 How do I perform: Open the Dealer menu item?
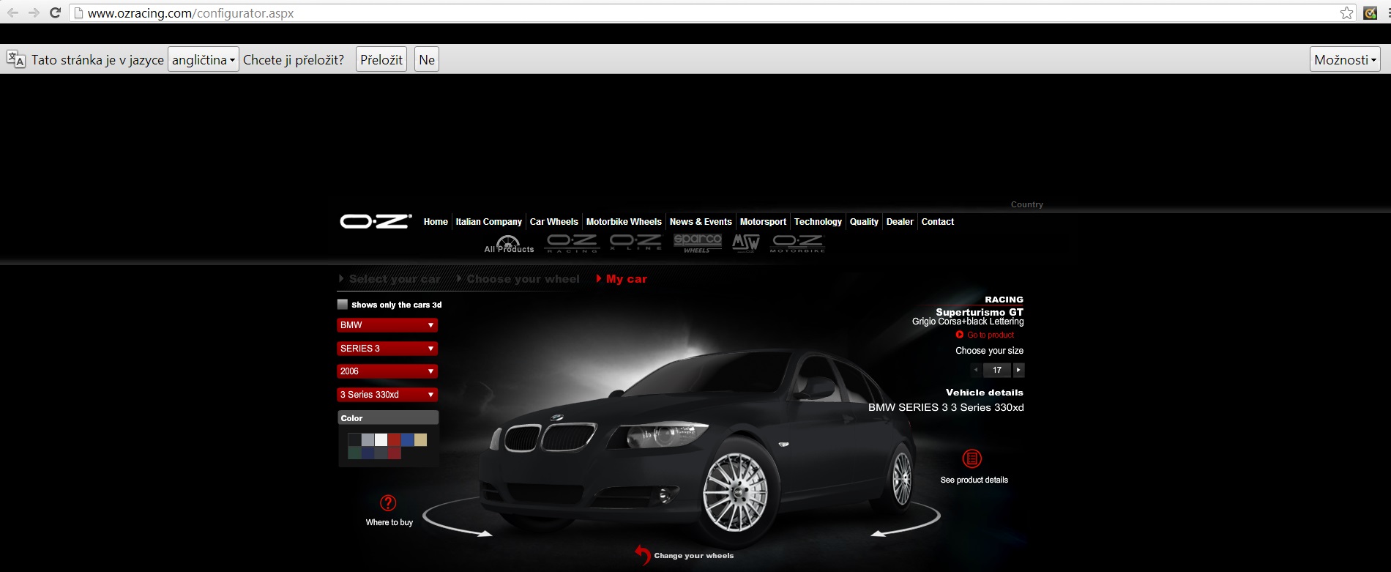(900, 222)
